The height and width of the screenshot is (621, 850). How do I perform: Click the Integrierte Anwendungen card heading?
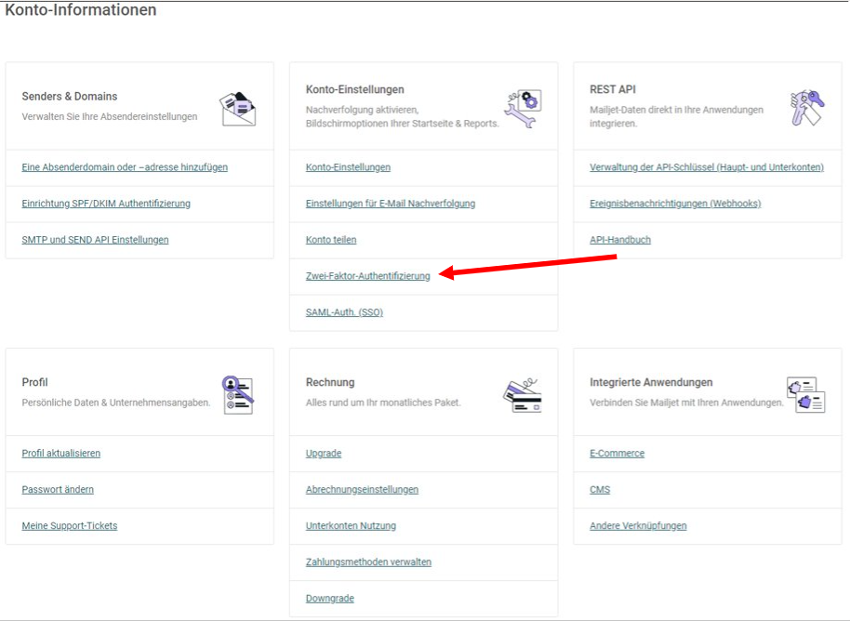[651, 382]
